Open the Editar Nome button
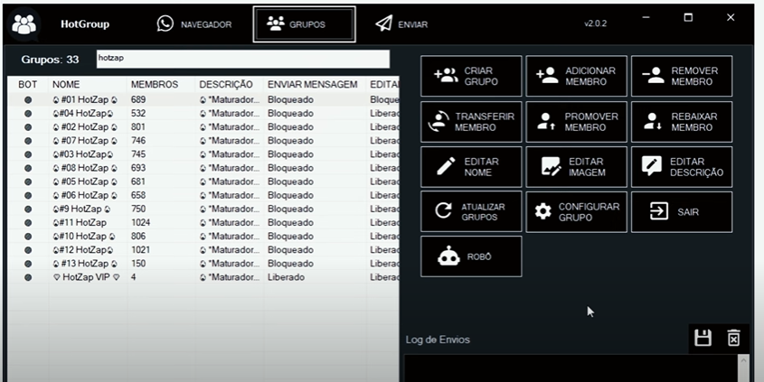 point(471,167)
